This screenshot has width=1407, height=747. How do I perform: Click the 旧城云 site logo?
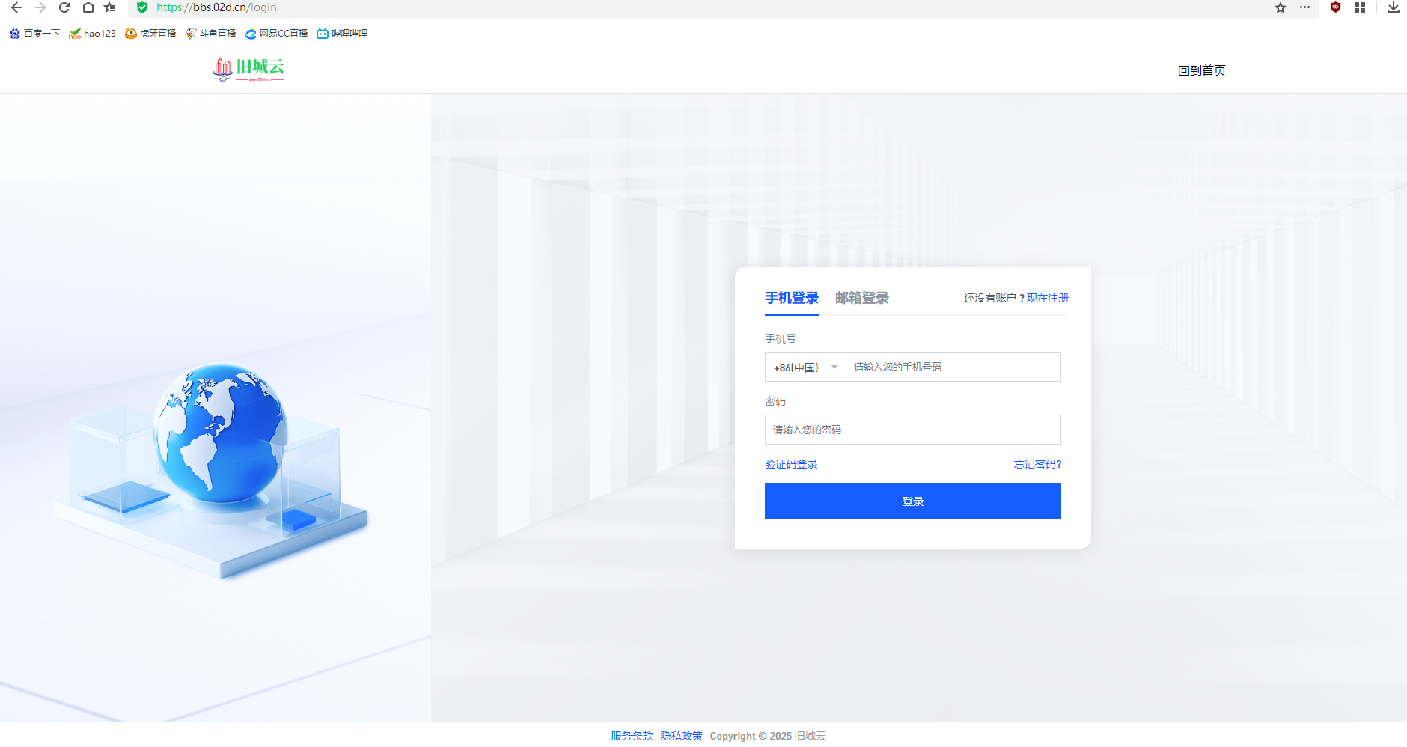248,69
